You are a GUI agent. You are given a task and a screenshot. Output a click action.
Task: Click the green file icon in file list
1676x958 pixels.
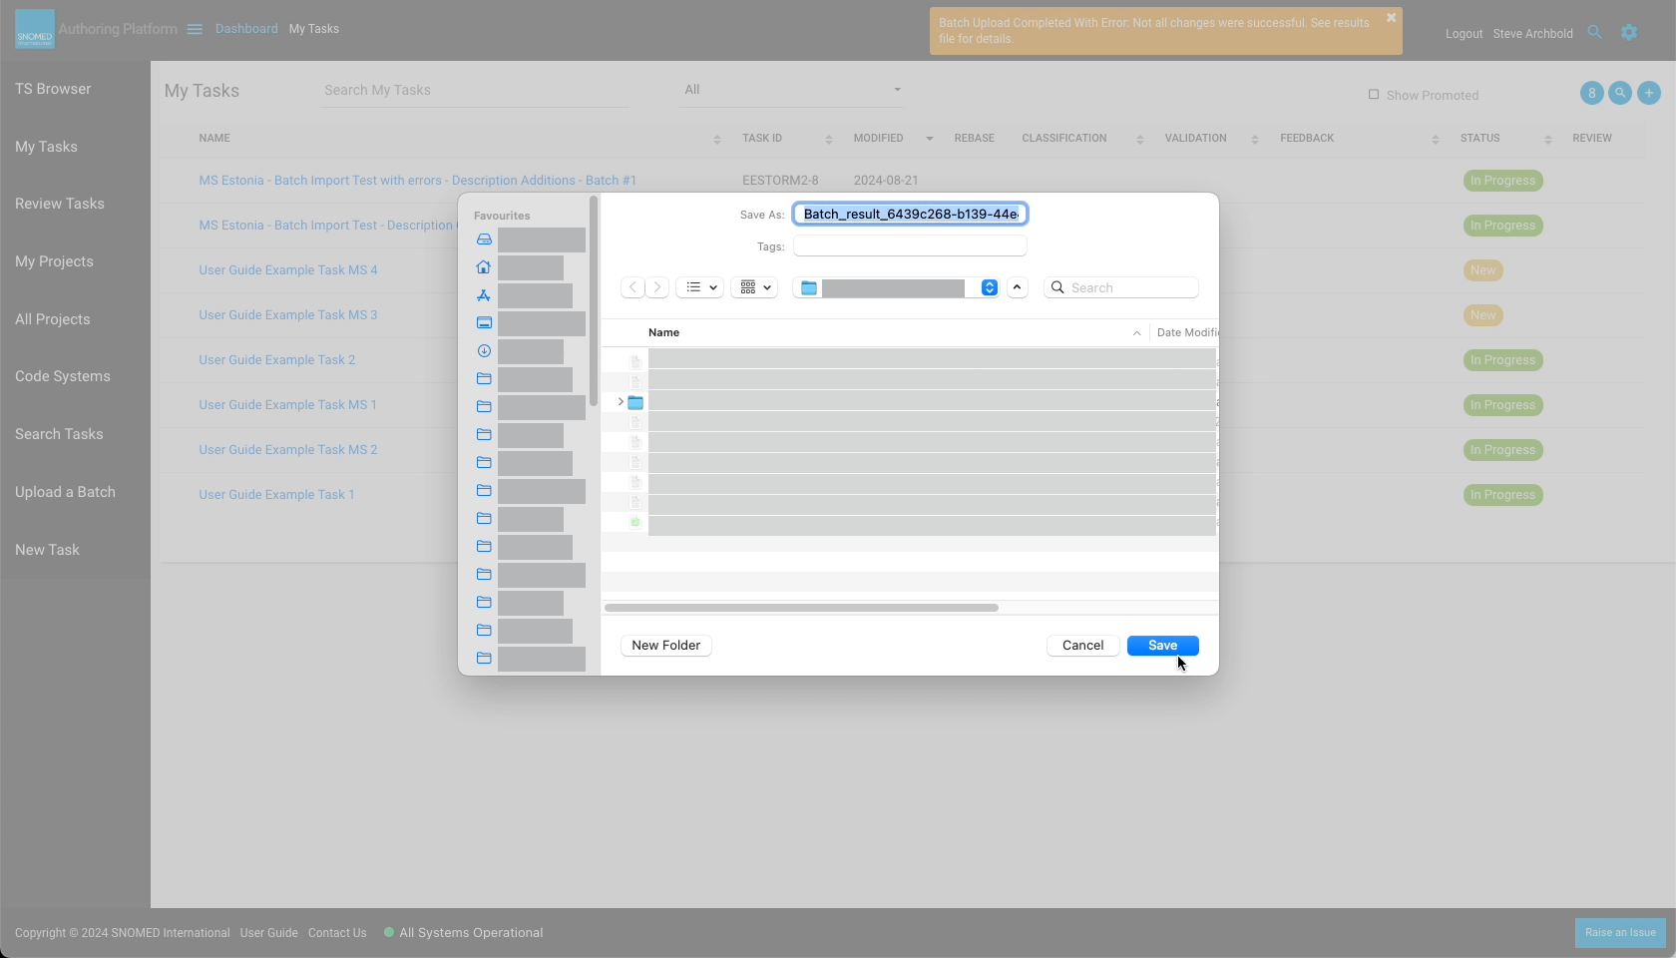point(635,522)
